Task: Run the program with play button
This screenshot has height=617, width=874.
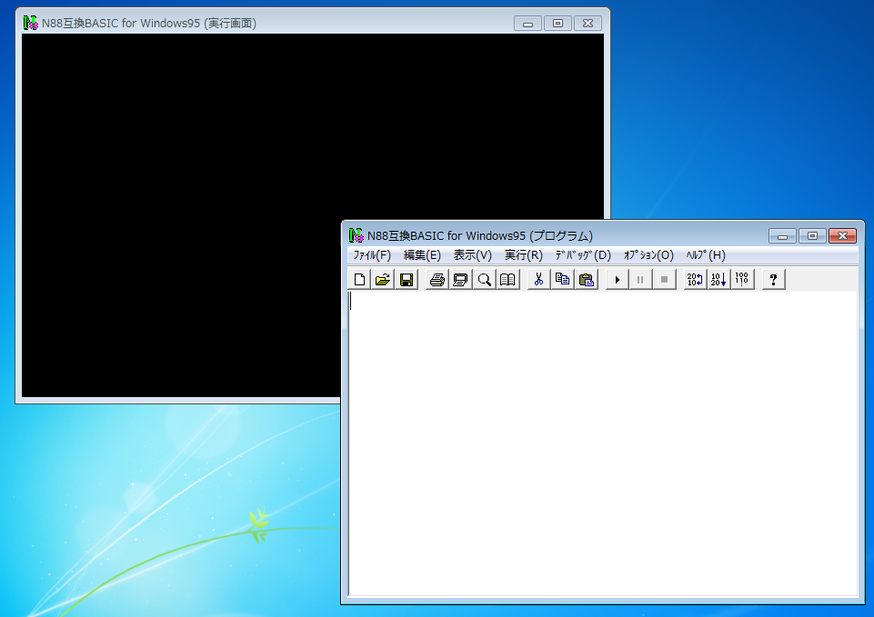Action: click(x=617, y=280)
